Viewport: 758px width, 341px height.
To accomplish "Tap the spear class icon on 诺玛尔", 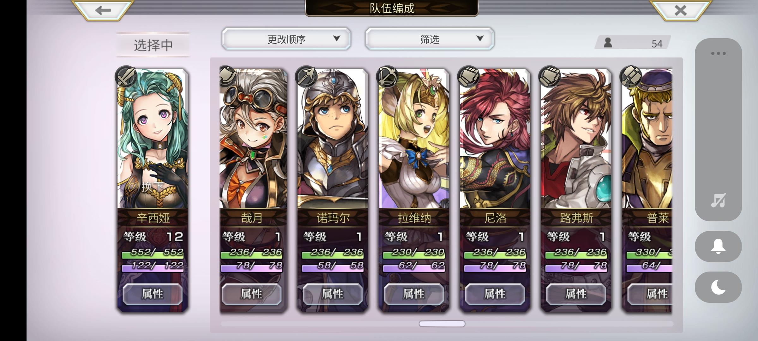I will click(306, 76).
